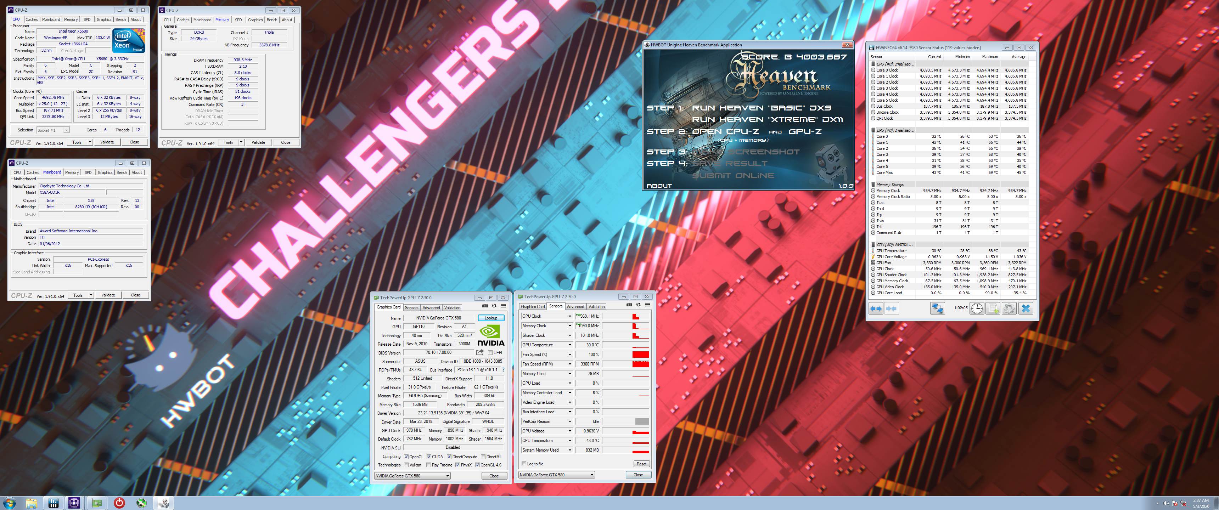This screenshot has width=1219, height=510.
Task: Open SPD tab in CPU-Z Memory window
Action: [x=238, y=20]
